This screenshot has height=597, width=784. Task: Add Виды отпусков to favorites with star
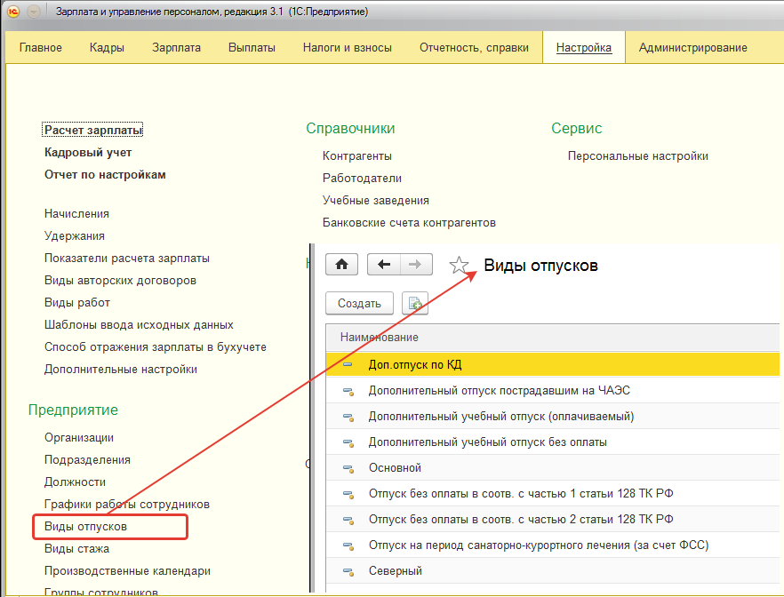[459, 266]
